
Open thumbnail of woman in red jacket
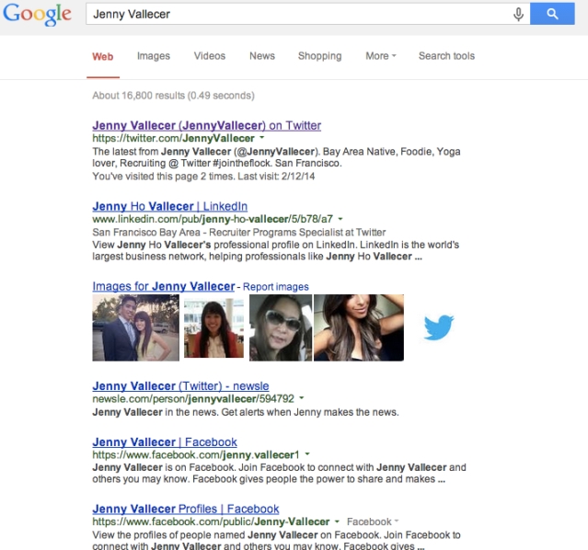click(213, 327)
